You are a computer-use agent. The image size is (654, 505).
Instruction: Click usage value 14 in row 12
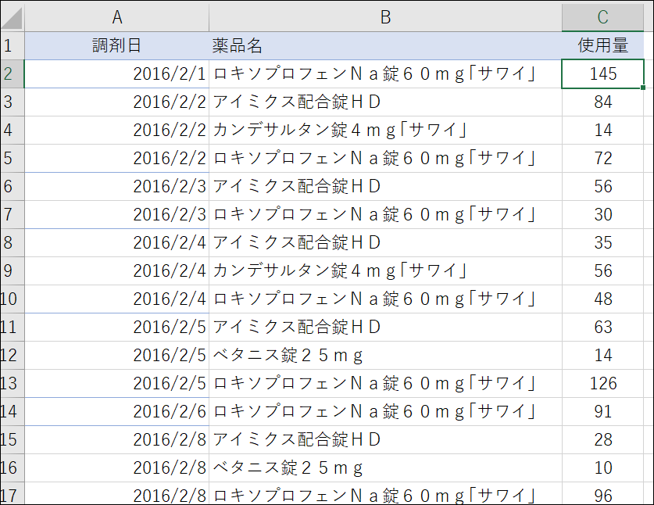point(602,355)
